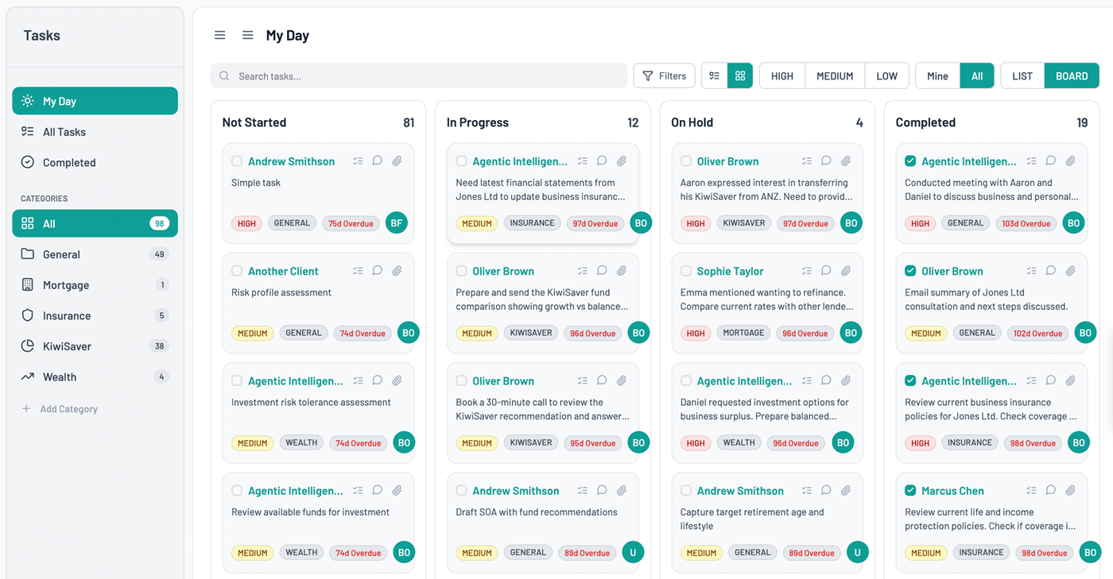The image size is (1113, 579).
Task: Open subtasks checklist on Andrew Smithson's task
Action: pos(358,160)
